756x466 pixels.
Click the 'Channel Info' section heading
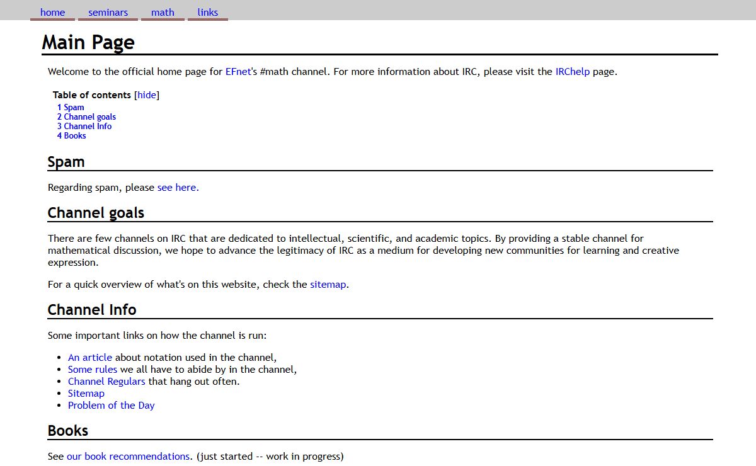pyautogui.click(x=92, y=310)
